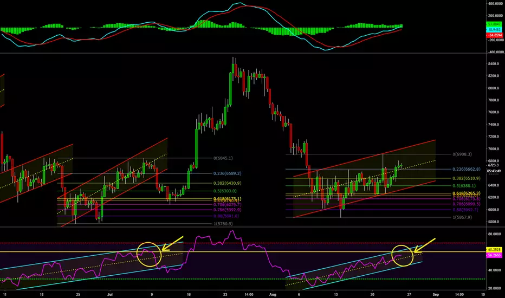Click the yellow 60.2525 RSI level label
Viewport: 505px width, 298px height.
tap(494, 250)
